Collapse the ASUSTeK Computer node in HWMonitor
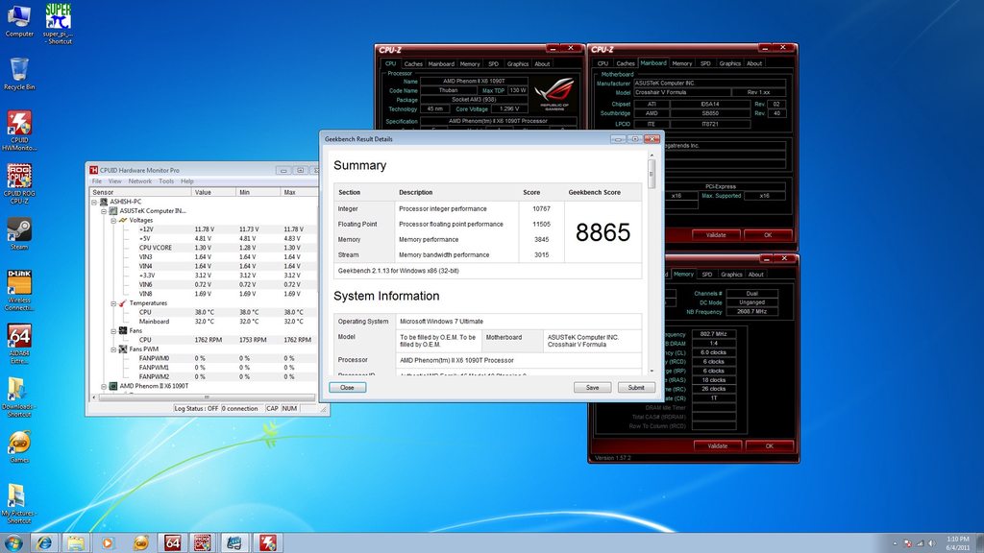 pyautogui.click(x=104, y=211)
